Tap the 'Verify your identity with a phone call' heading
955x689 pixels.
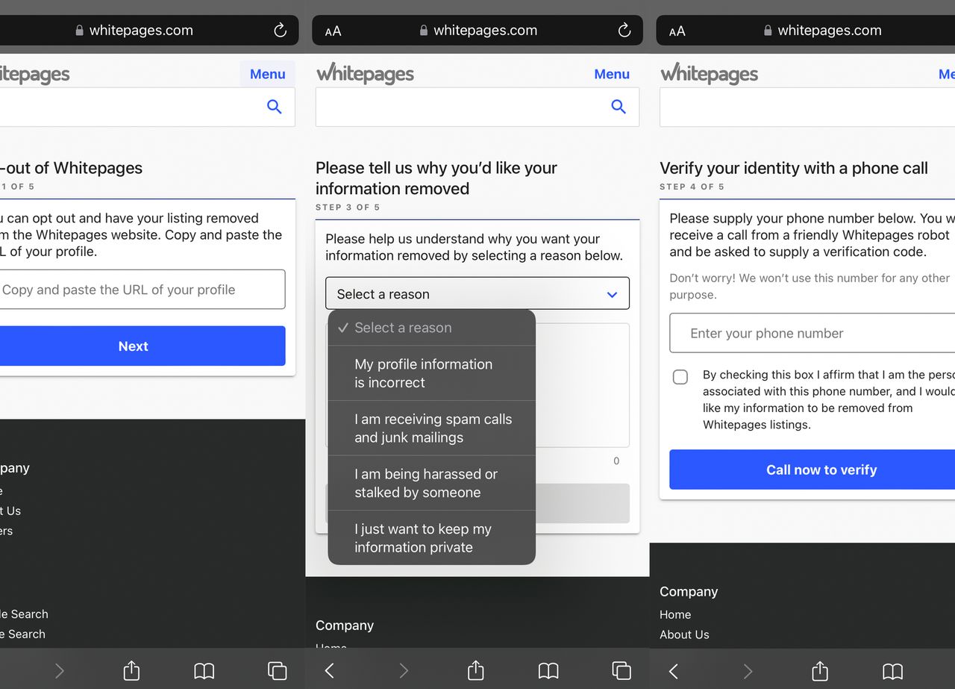[794, 168]
